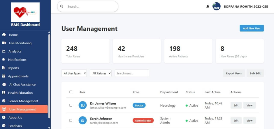Click the Live Monitoring camera icon

click(4, 43)
